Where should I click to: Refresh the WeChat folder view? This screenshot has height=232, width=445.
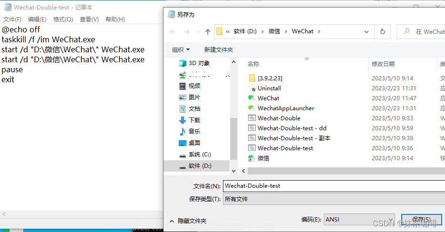click(x=383, y=31)
